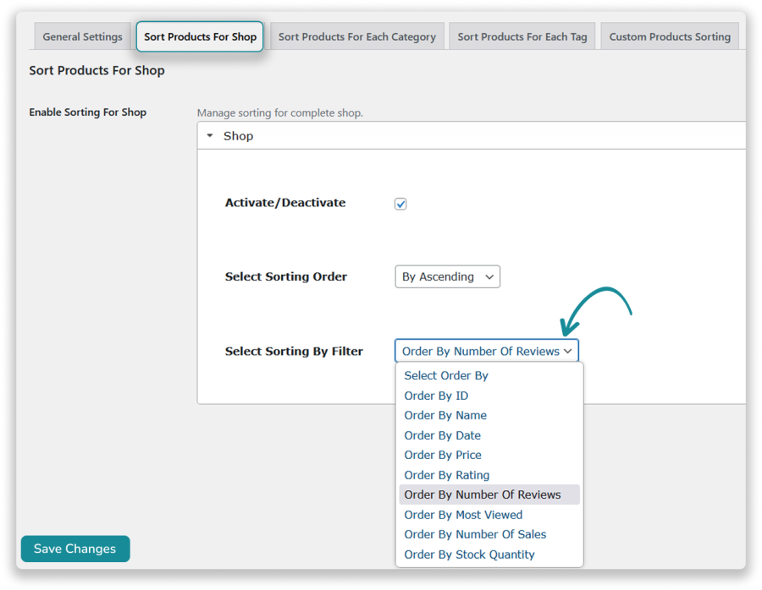762x590 pixels.
Task: Open the By Ascending sorting order dropdown
Action: [x=448, y=276]
